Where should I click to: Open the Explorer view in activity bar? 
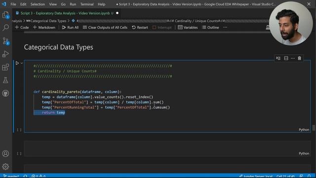click(x=5, y=15)
